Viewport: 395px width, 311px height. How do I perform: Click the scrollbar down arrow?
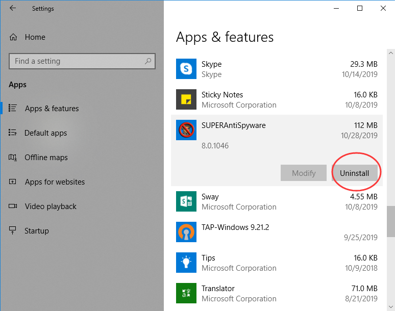point(391,307)
